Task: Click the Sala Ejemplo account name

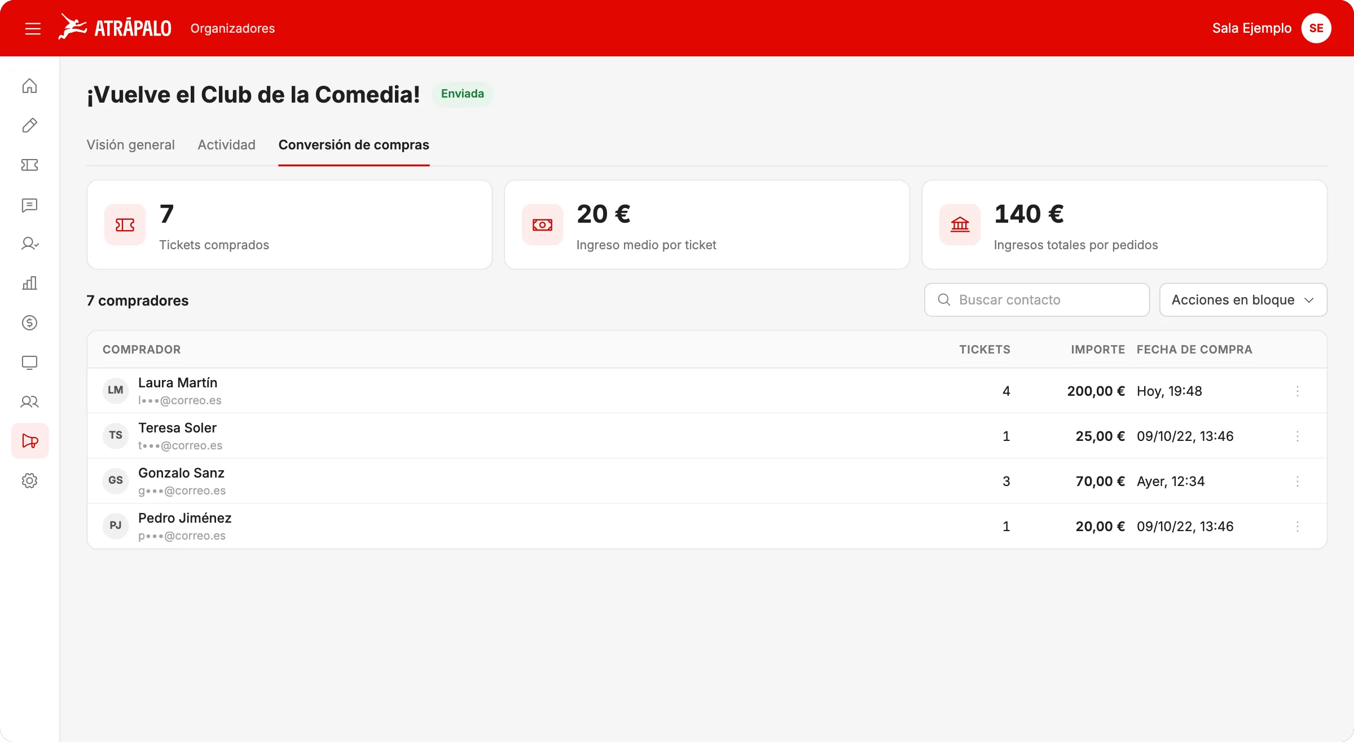Action: click(1252, 28)
